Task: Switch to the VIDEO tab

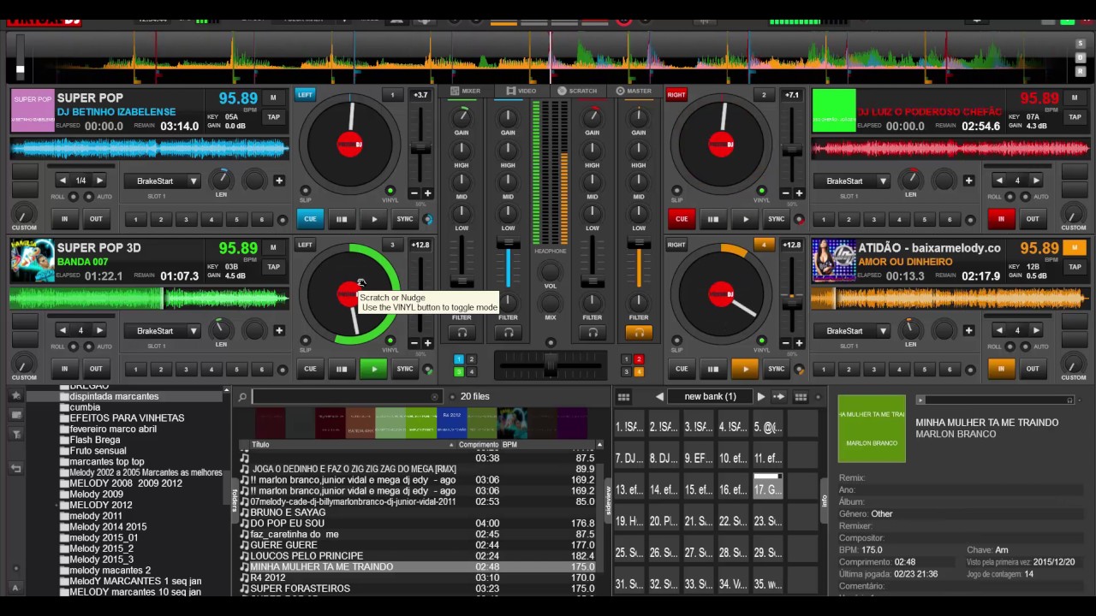Action: [x=521, y=91]
